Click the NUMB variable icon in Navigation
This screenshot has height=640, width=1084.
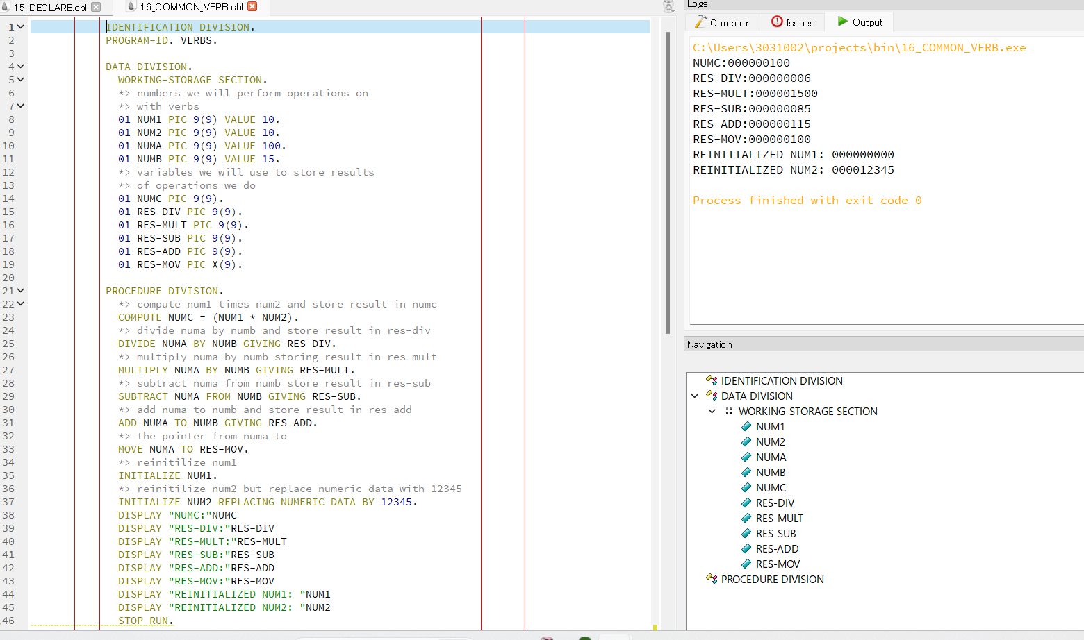pyautogui.click(x=746, y=472)
